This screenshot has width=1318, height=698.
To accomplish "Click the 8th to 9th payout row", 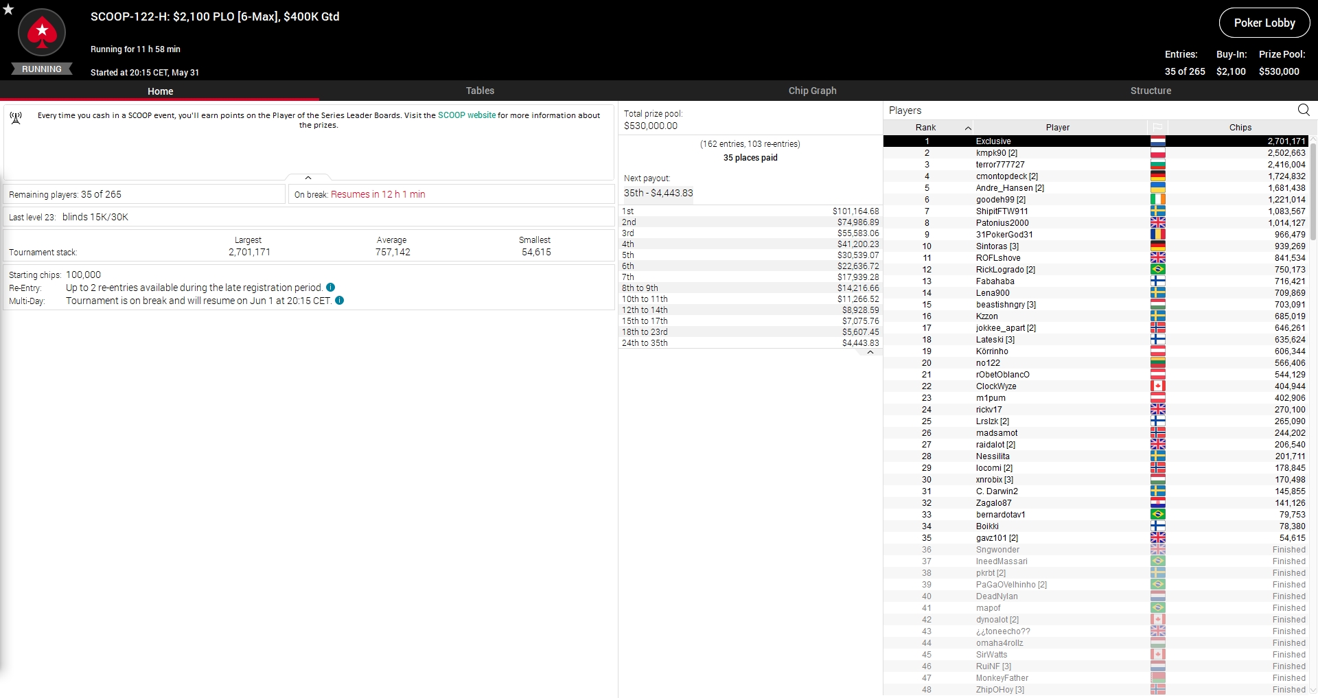I will (750, 288).
